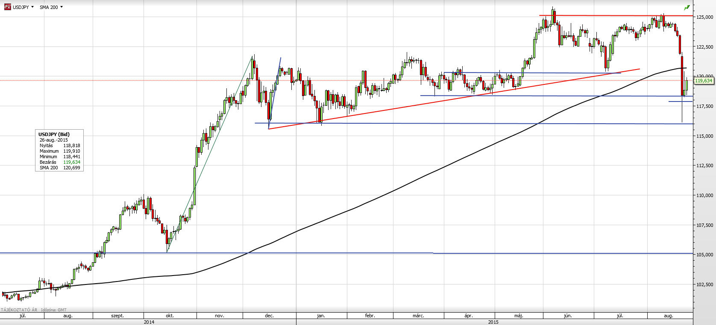
Task: Click the nov. month label
Action: pyautogui.click(x=220, y=316)
